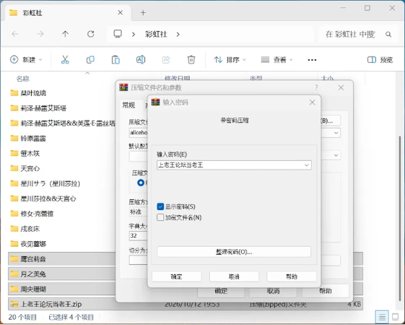The image size is (405, 325).
Task: Click the up-directory arrow icon
Action: [65, 34]
